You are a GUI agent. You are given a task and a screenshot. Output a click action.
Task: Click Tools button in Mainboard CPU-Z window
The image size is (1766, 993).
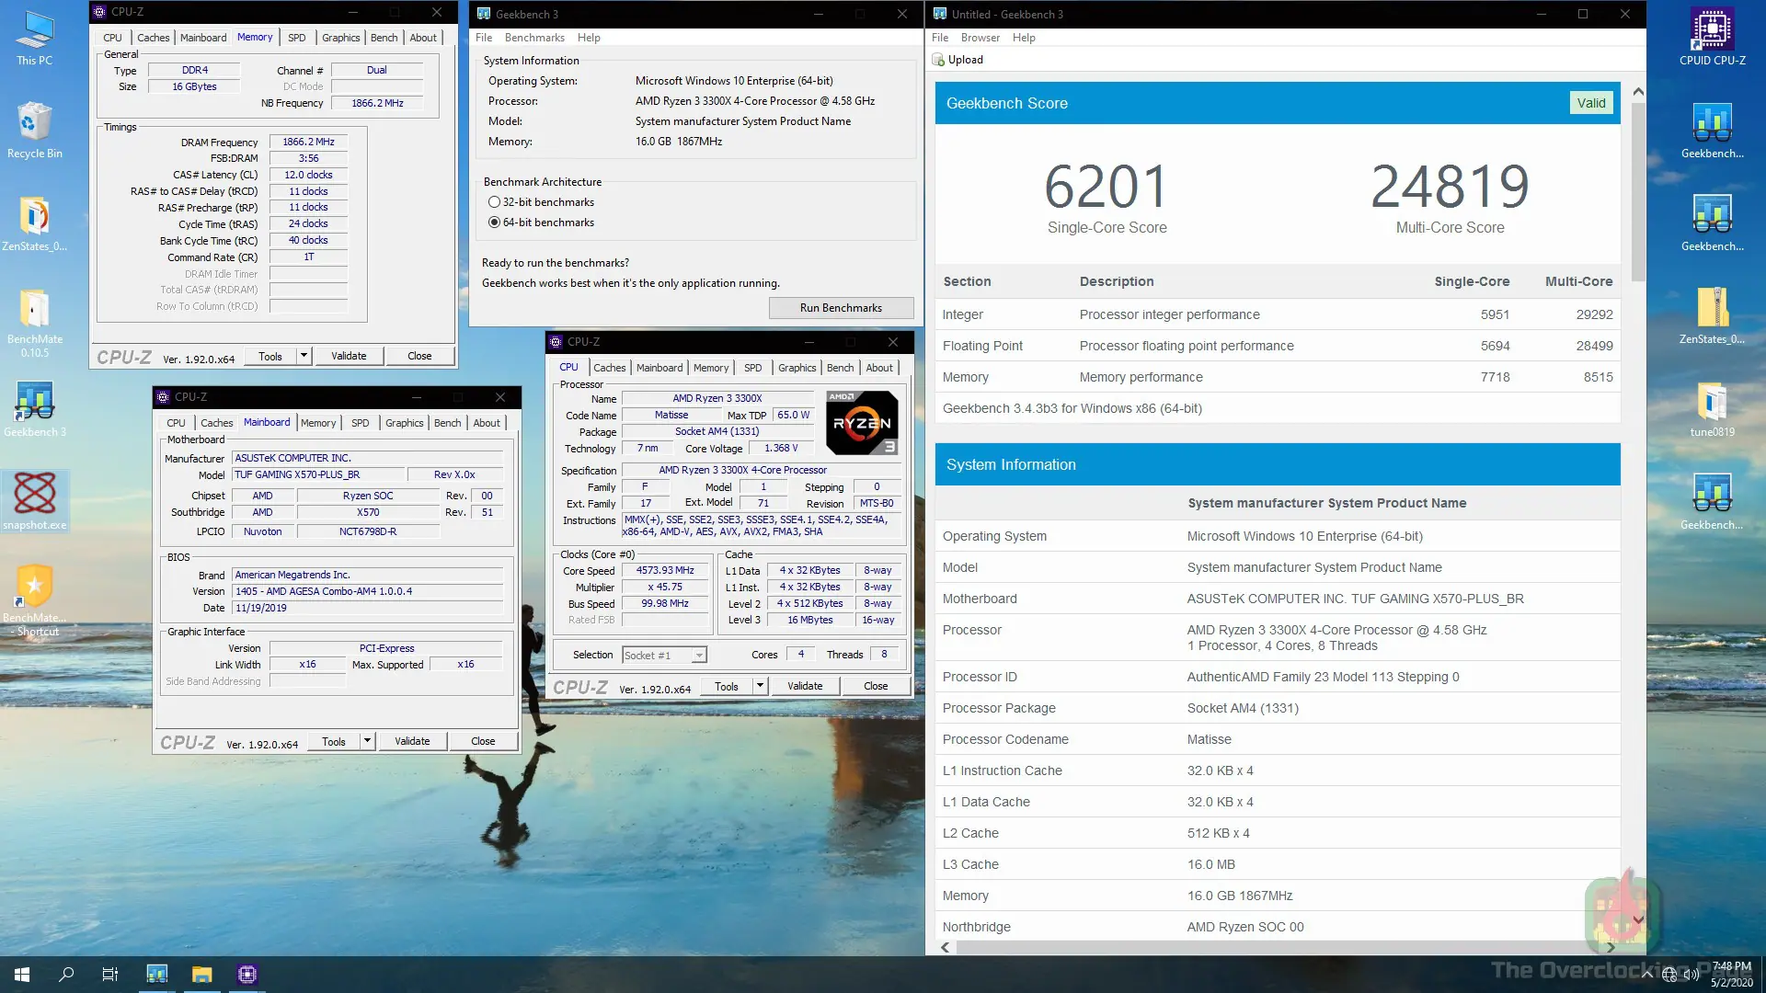(x=334, y=741)
